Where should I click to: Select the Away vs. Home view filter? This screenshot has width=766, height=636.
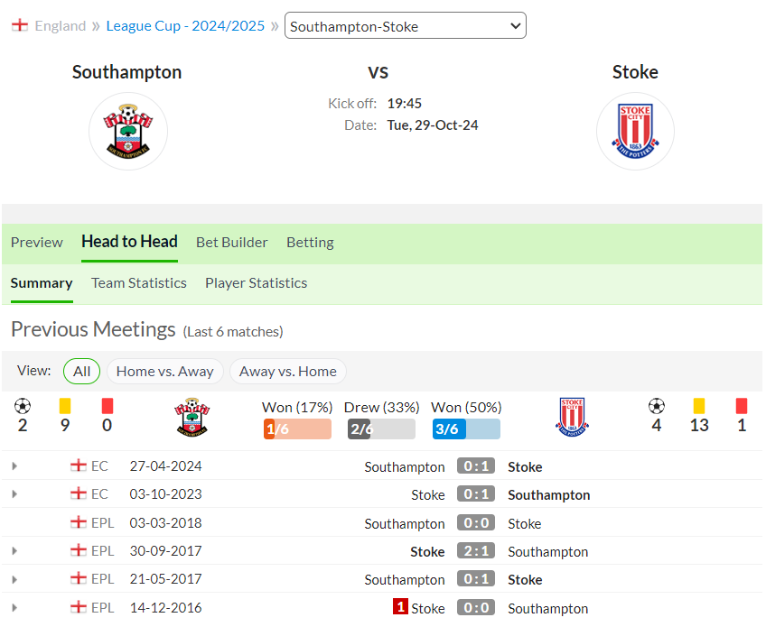pos(288,371)
